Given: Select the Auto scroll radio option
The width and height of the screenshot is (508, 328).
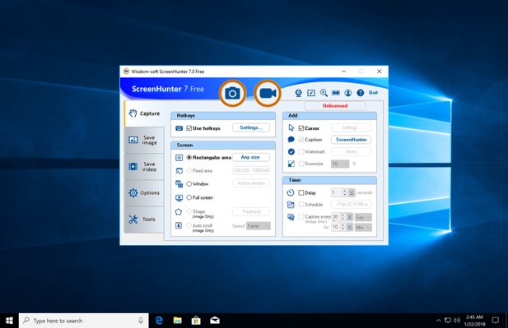Looking at the screenshot, I should point(189,225).
